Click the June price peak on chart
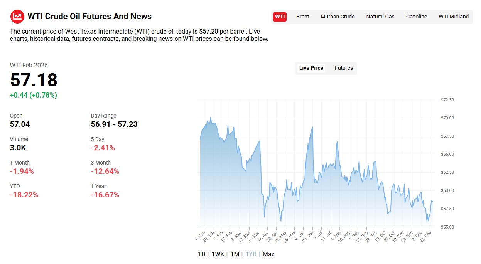Viewport: 481px width, 264px height. pos(312,127)
